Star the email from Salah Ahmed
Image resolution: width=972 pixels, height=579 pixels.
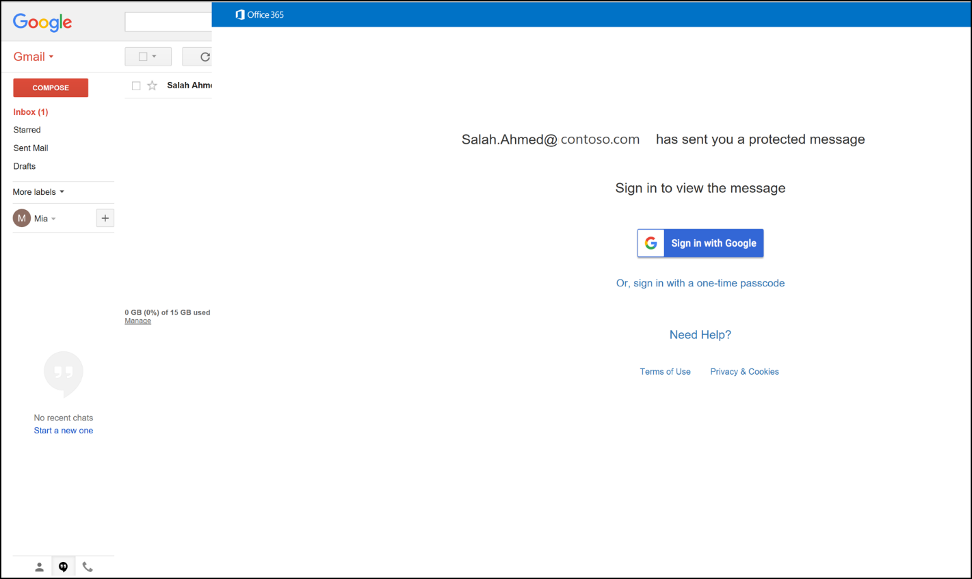coord(152,85)
